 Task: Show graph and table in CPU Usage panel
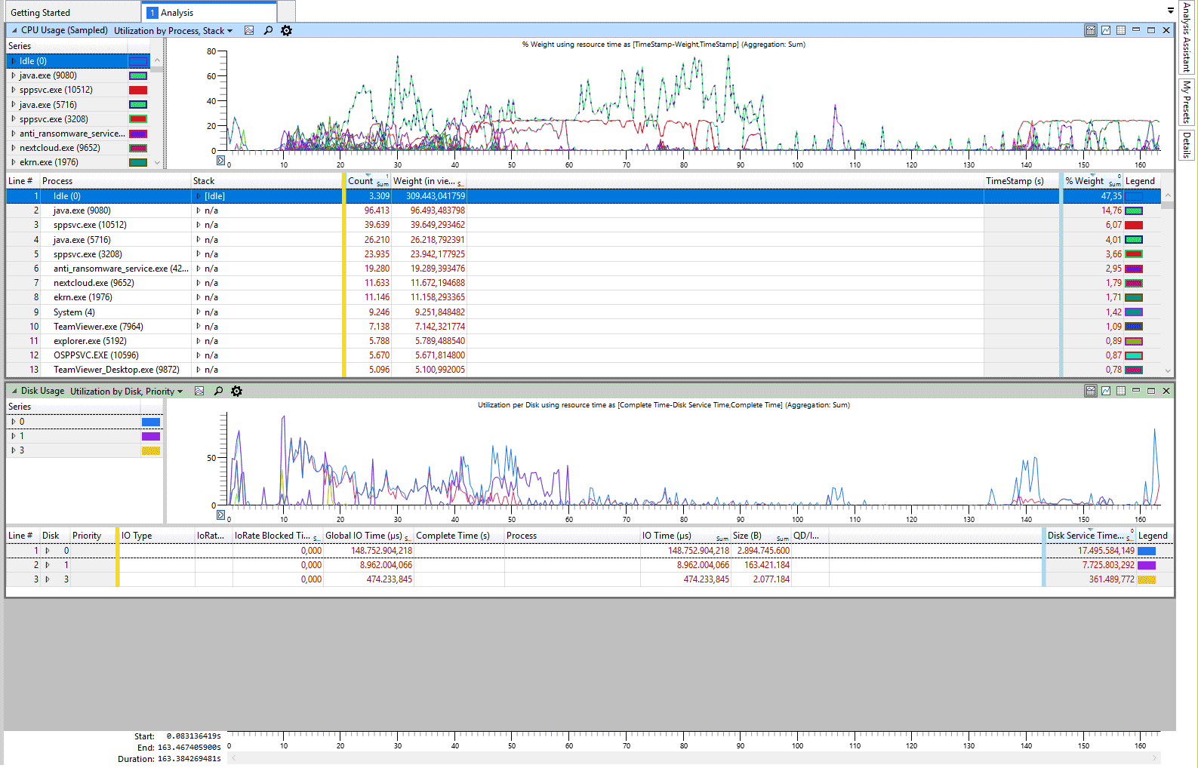click(x=1091, y=30)
